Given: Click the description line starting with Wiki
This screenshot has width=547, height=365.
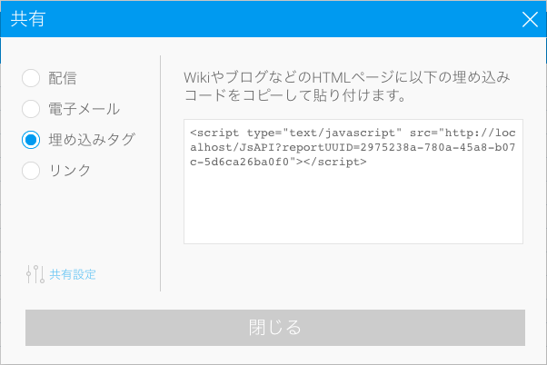Looking at the screenshot, I should click(349, 78).
